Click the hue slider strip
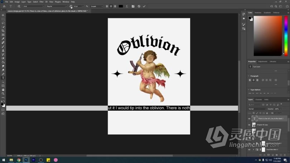The height and width of the screenshot is (163, 290). 286,36
